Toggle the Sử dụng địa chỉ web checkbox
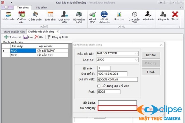Image resolution: width=185 pixels, height=123 pixels. click(x=99, y=86)
